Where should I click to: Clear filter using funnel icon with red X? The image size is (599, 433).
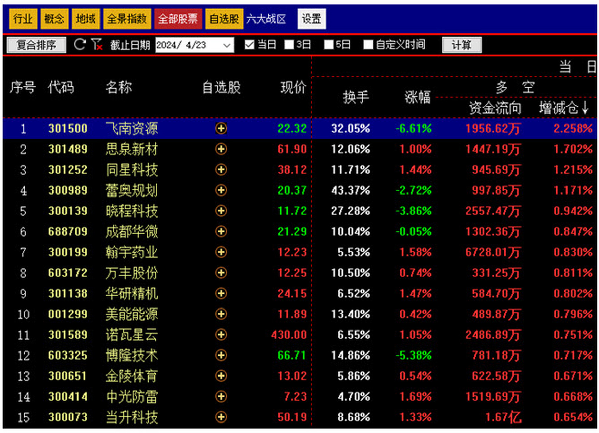[97, 44]
